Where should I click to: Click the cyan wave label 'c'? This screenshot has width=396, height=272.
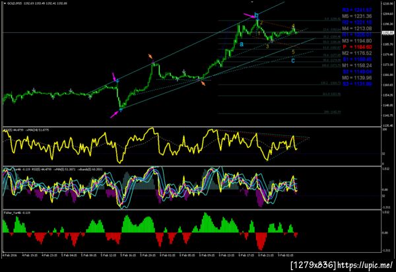pyautogui.click(x=293, y=61)
